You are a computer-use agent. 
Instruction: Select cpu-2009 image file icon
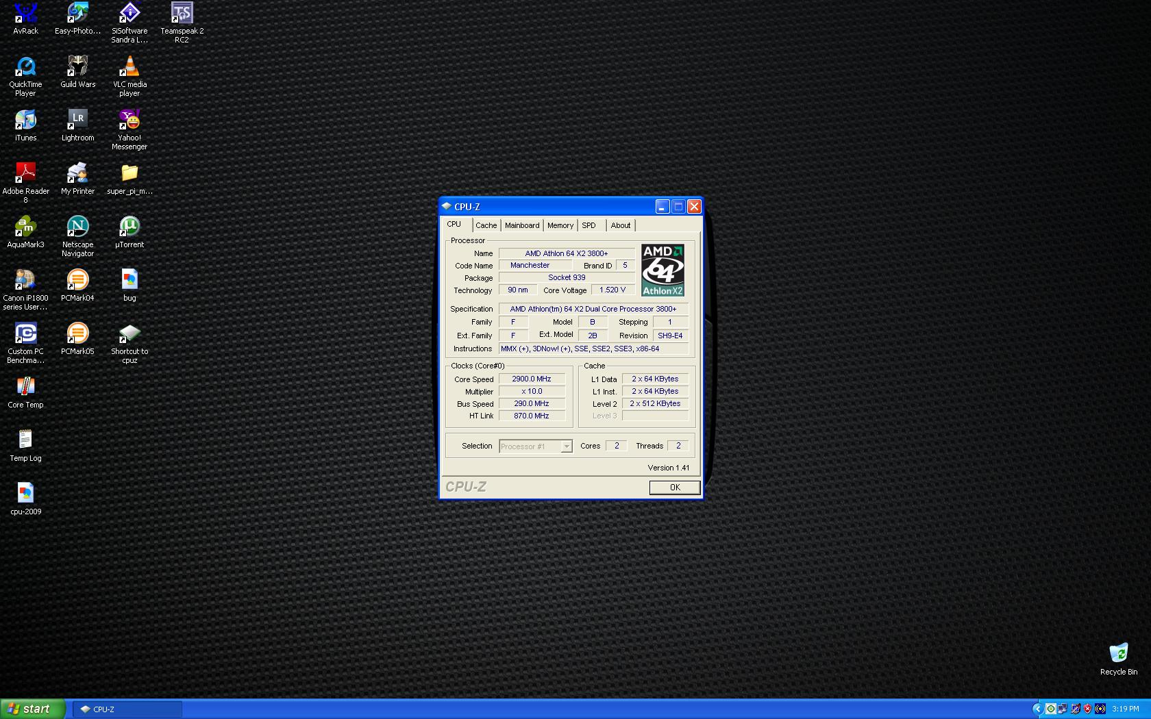pyautogui.click(x=25, y=499)
